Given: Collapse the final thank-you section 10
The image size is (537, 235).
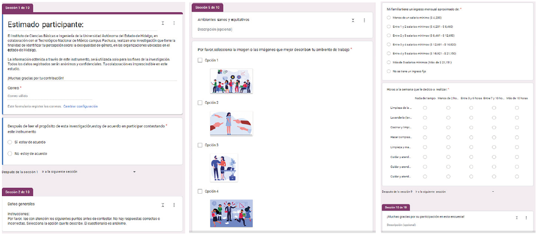Looking at the screenshot, I should point(516,217).
